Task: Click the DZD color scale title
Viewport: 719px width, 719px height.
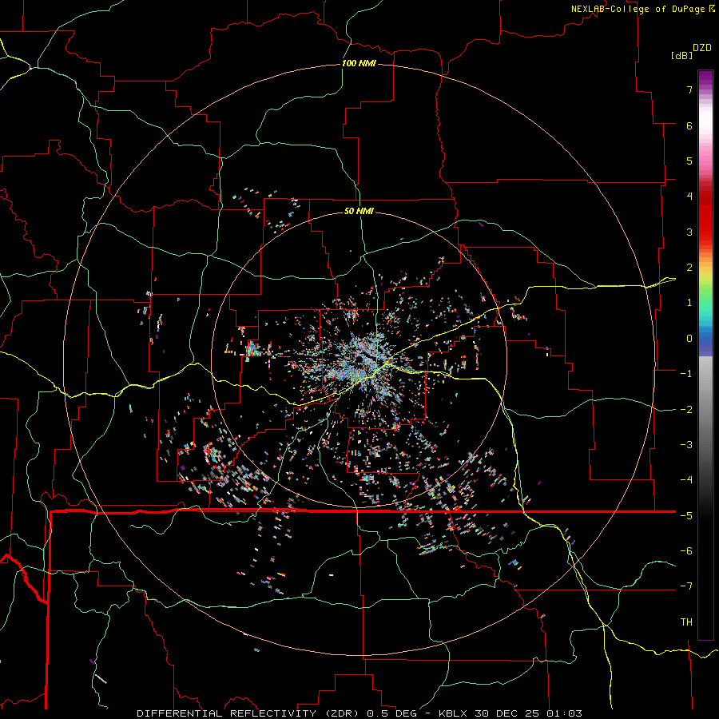Action: pyautogui.click(x=702, y=48)
